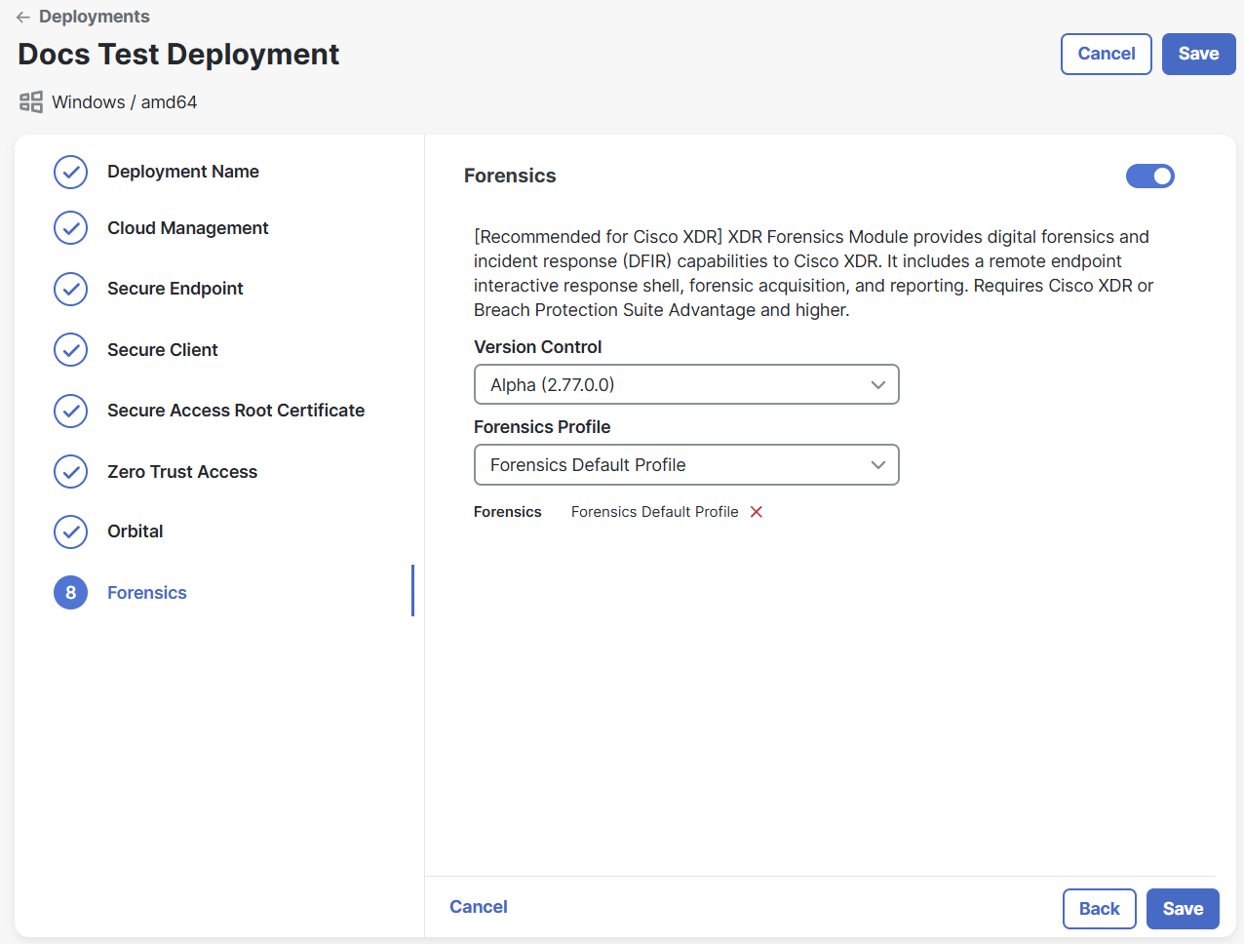
Task: Remove Forensics Default Profile with the red X
Action: click(758, 511)
